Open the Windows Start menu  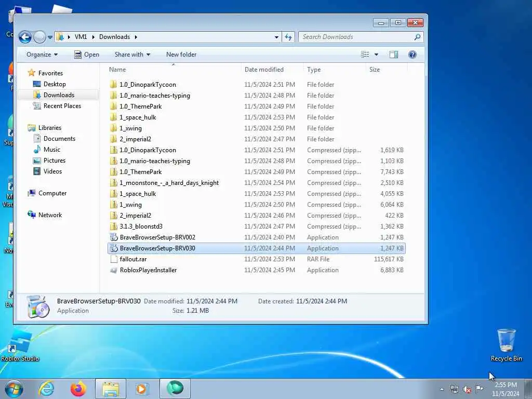[14, 389]
